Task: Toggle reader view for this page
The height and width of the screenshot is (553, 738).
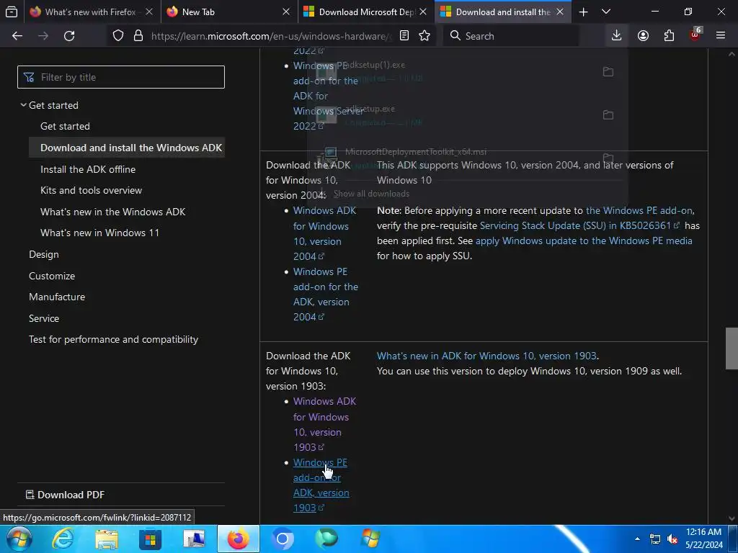Action: [404, 36]
